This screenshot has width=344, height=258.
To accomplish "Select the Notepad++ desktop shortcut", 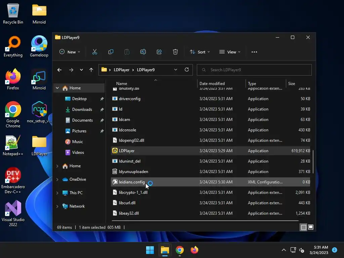I will click(13, 145).
